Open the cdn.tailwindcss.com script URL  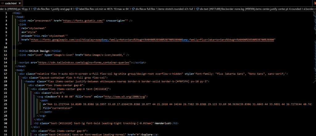tap(84, 63)
